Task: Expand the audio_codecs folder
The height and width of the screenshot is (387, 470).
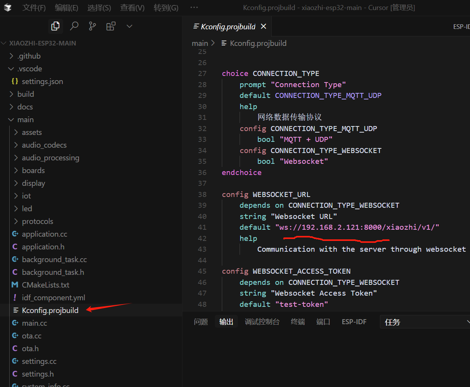Action: tap(44, 145)
